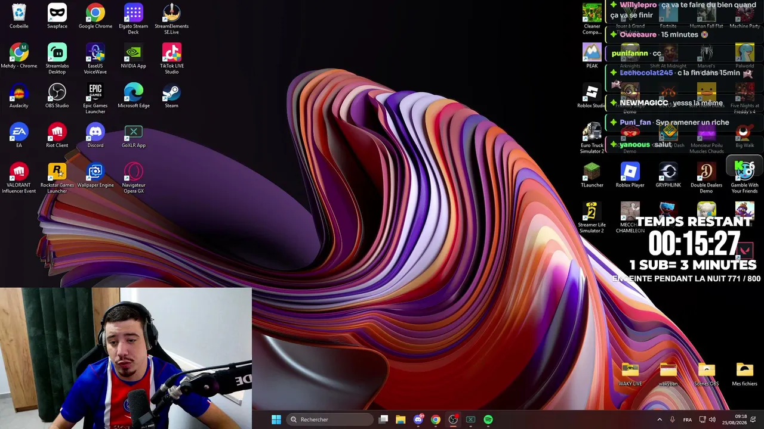
Task: Open the Scenes OBS folder
Action: tap(707, 374)
